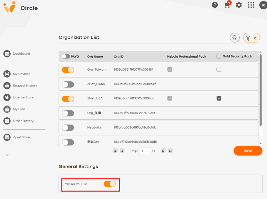Click the License Store tag icon
Image resolution: width=267 pixels, height=199 pixels.
pyautogui.click(x=7, y=97)
